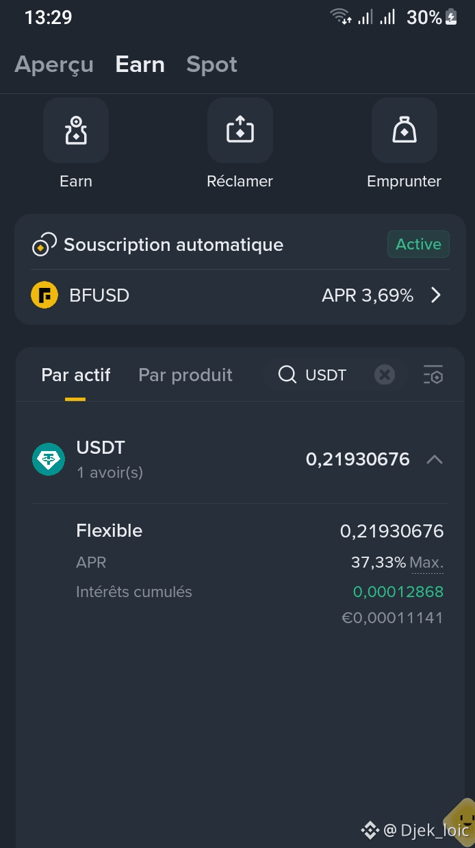Tap the BFUSD coin logo
475x848 pixels.
point(44,295)
